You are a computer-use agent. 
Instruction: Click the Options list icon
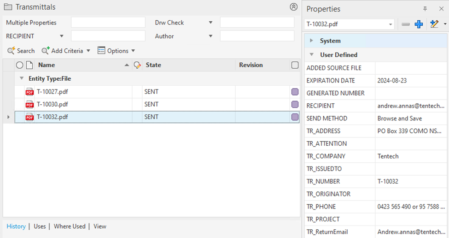click(101, 51)
